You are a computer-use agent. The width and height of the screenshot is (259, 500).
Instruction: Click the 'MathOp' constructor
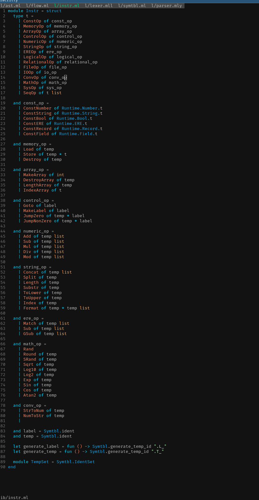click(x=31, y=83)
